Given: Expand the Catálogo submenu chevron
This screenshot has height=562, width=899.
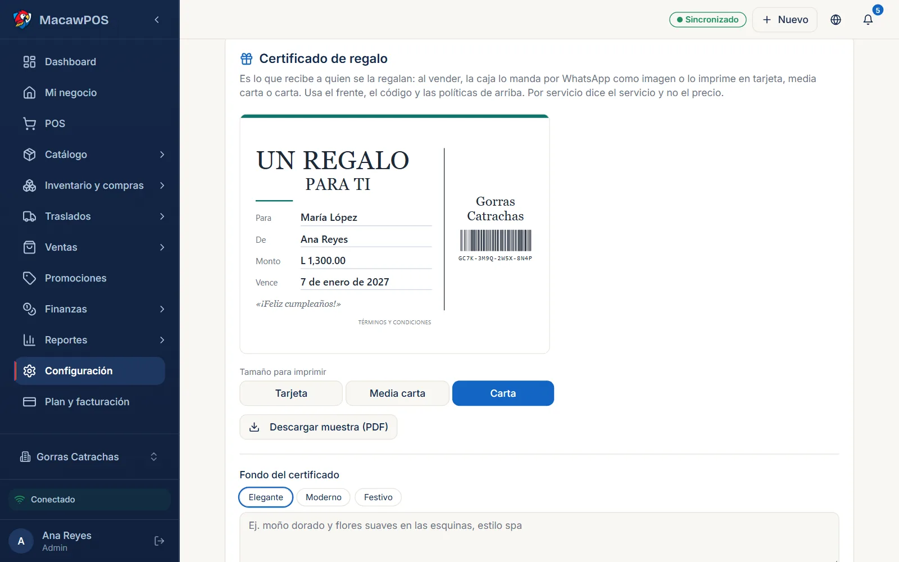Looking at the screenshot, I should click(162, 155).
